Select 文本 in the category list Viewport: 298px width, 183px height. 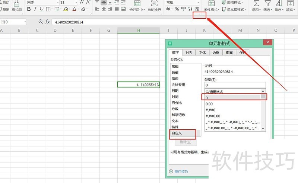(x=175, y=121)
